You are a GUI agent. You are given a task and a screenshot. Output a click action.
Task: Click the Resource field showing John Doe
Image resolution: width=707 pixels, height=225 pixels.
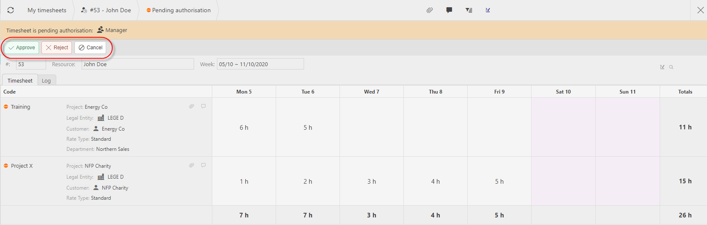pyautogui.click(x=137, y=64)
